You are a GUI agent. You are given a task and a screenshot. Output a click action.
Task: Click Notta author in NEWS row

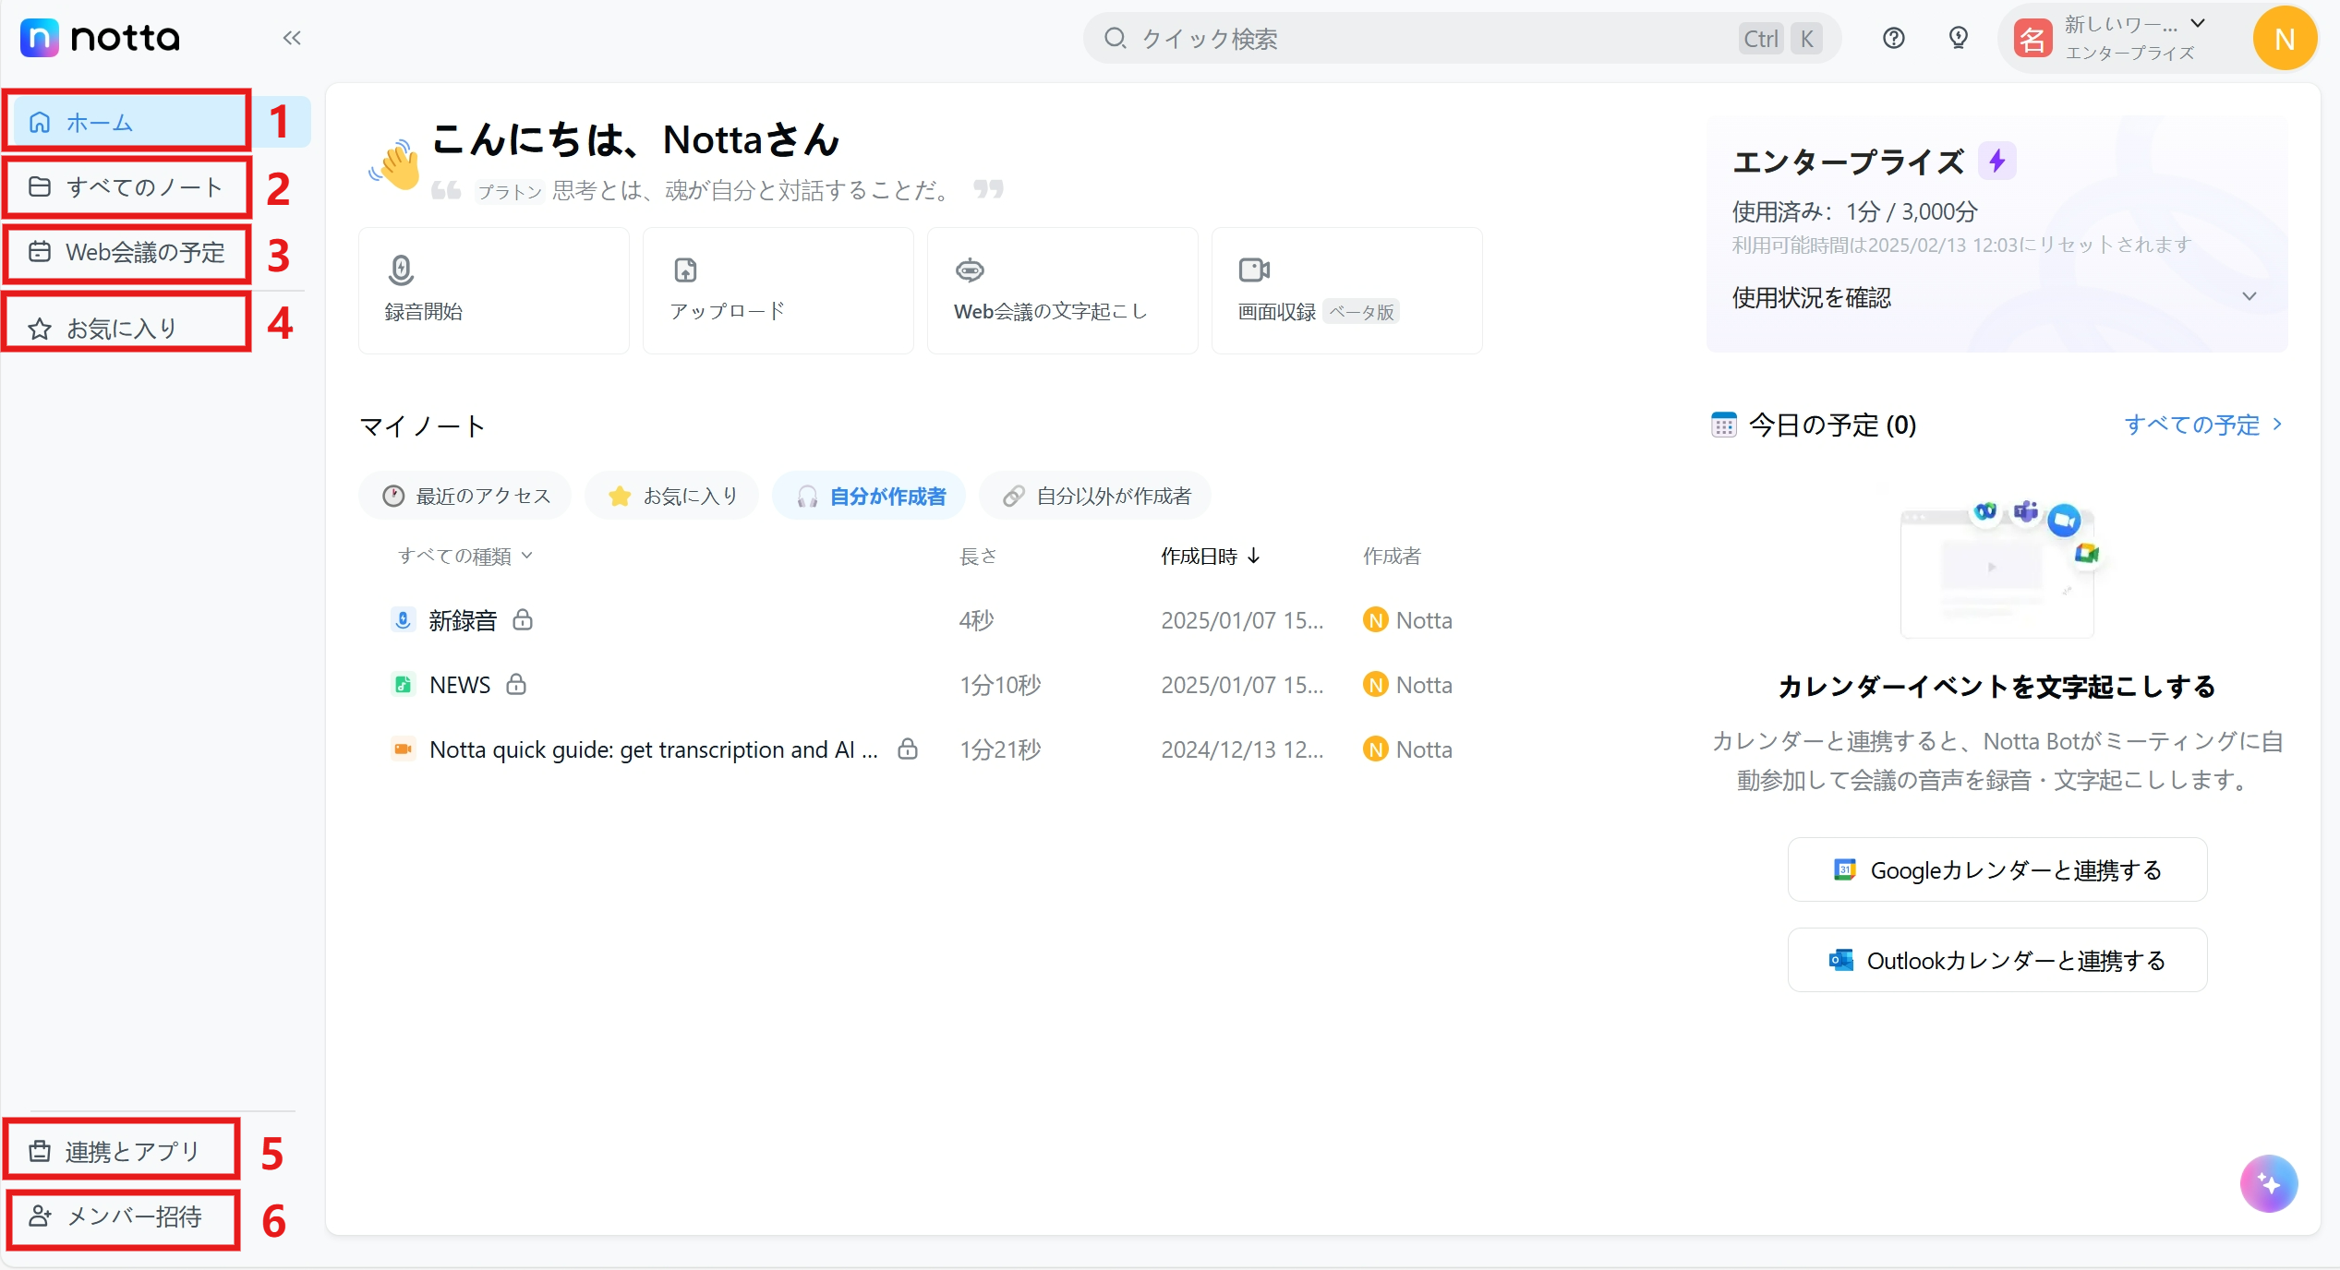1407,685
